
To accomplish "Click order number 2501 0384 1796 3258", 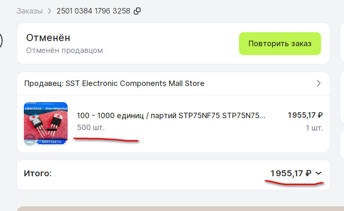I will pos(93,11).
